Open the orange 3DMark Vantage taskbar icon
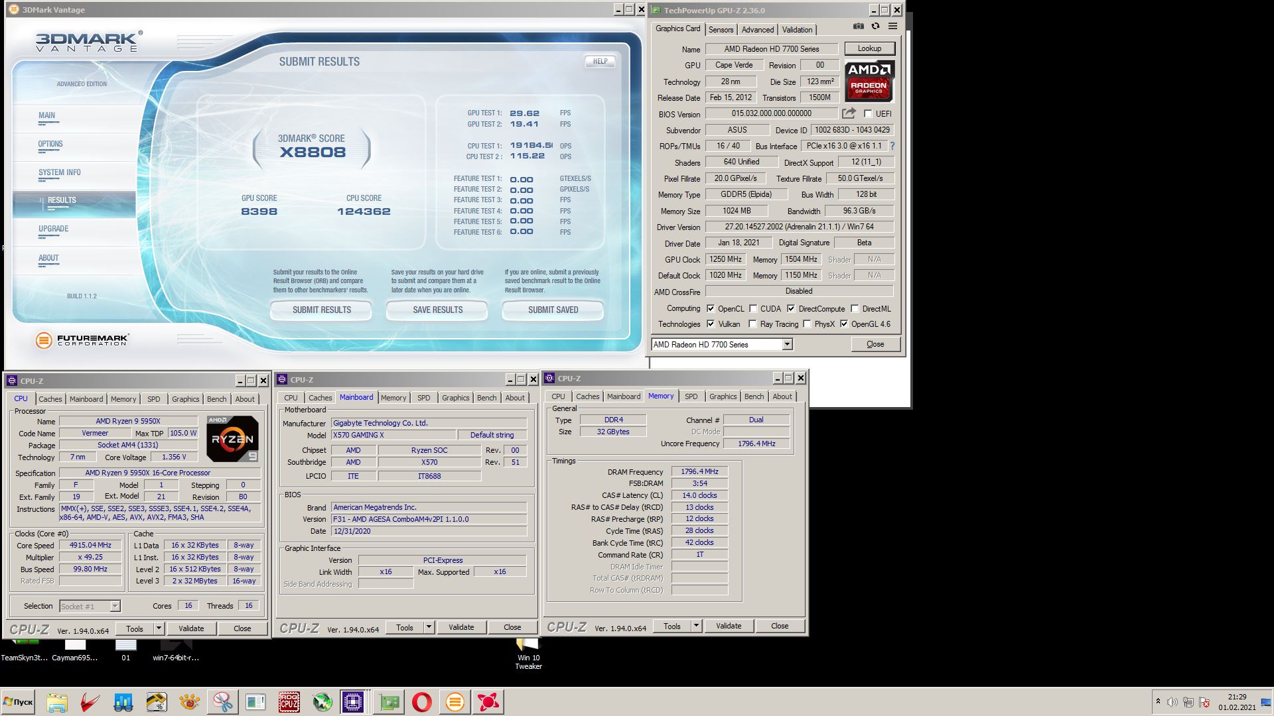Image resolution: width=1274 pixels, height=716 pixels. (455, 702)
